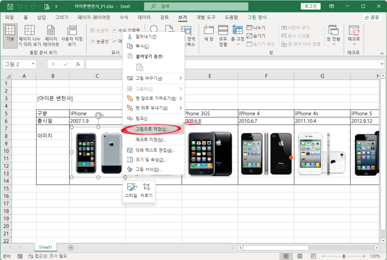387x260 pixels.
Task: Click the zoom slider handle
Action: coord(343,256)
